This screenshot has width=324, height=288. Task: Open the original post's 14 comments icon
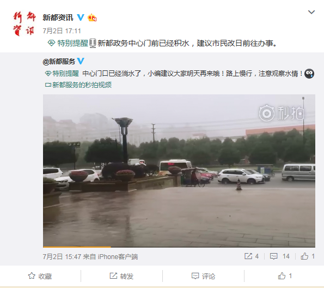279,256
